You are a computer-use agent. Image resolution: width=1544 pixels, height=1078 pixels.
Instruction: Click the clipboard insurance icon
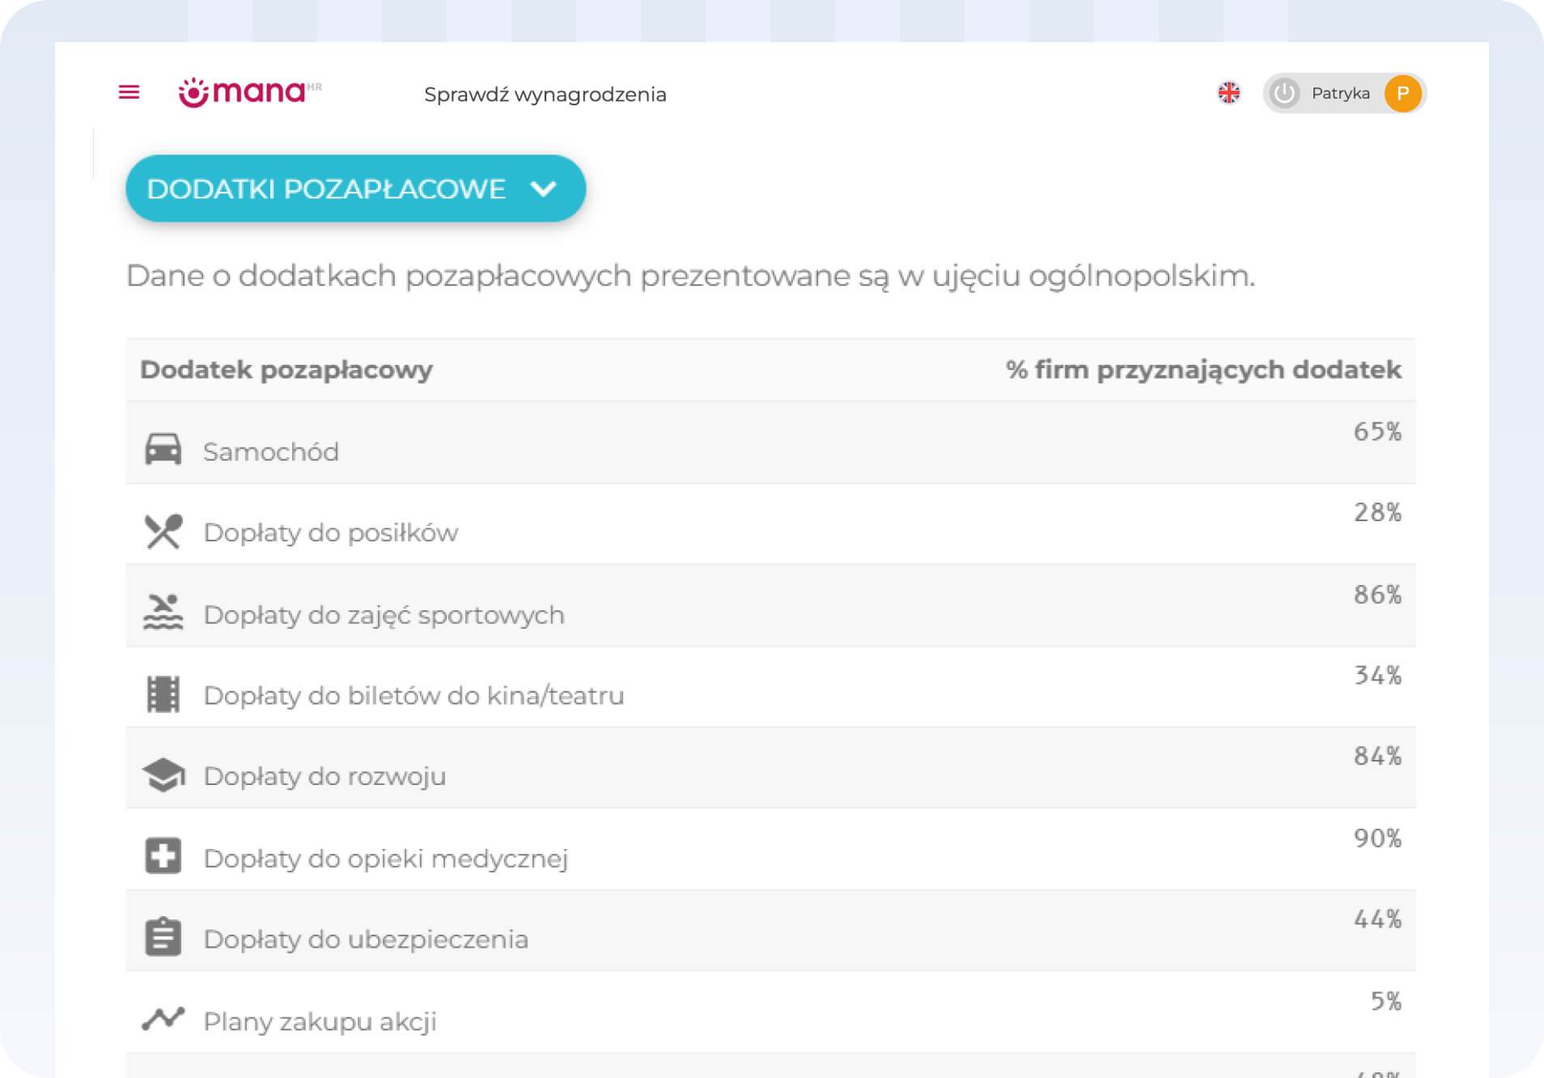(x=163, y=937)
